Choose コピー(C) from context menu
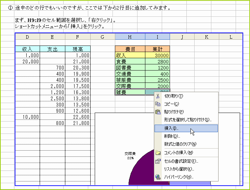Image resolution: width=250 pixels, height=190 pixels. click(x=186, y=104)
